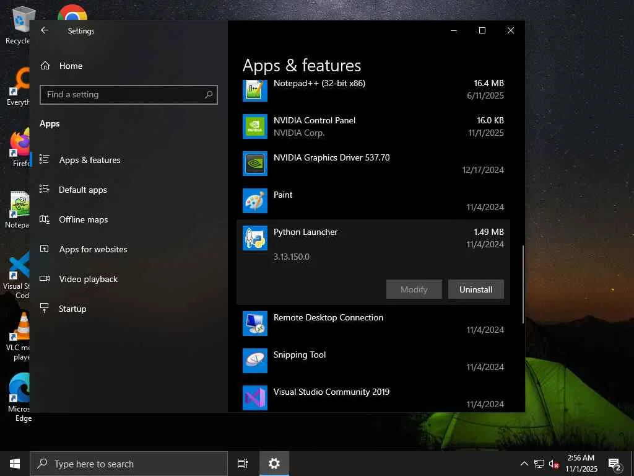Click the 12/17/2024 install date
This screenshot has height=476, width=634.
point(483,170)
